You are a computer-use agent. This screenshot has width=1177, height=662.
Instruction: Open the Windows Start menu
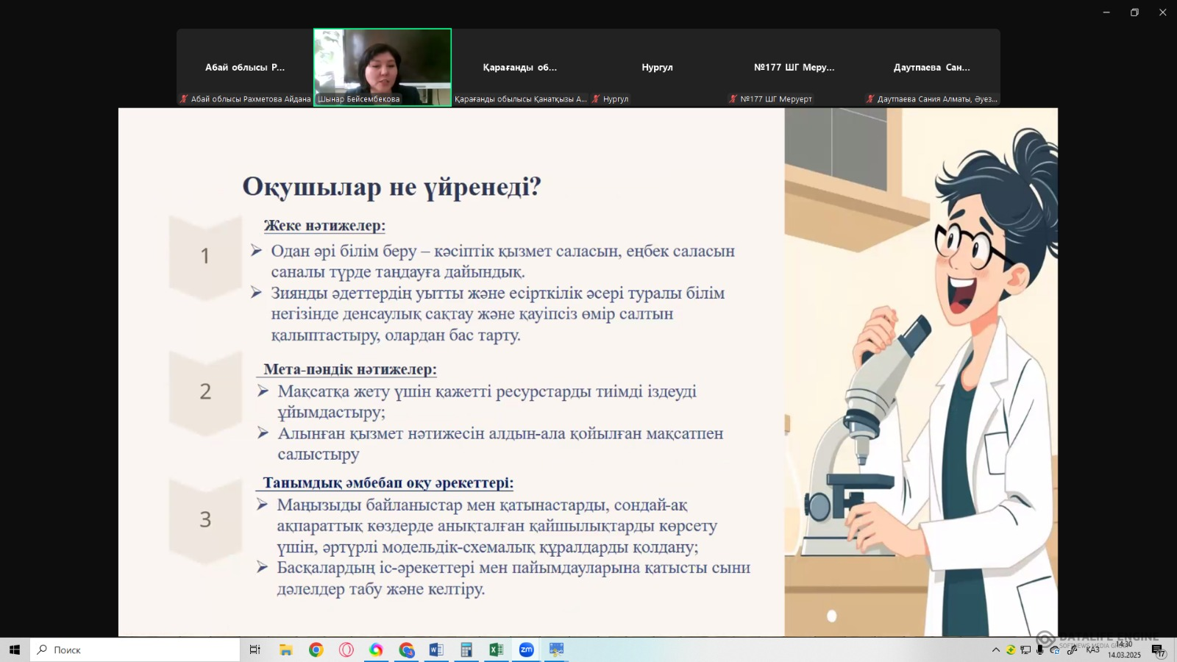pyautogui.click(x=15, y=649)
